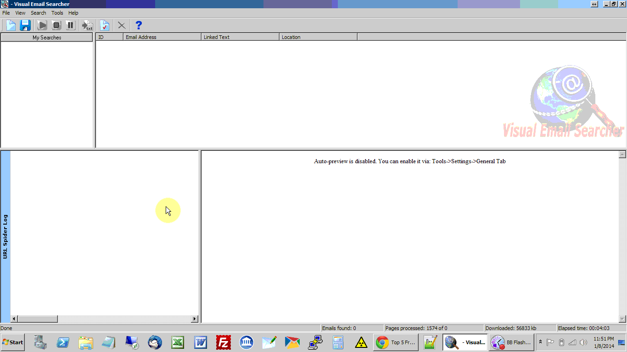Image resolution: width=627 pixels, height=352 pixels.
Task: Sort results by Email Address column
Action: click(x=162, y=37)
